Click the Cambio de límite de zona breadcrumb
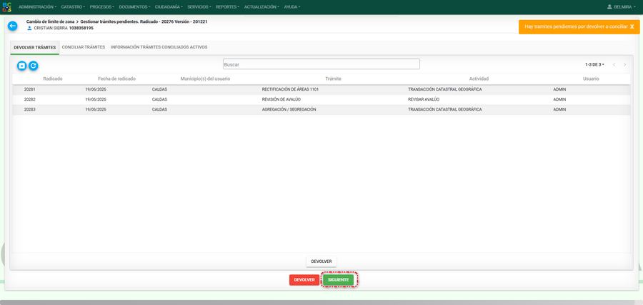Viewport: 643px width, 305px height. tap(50, 21)
